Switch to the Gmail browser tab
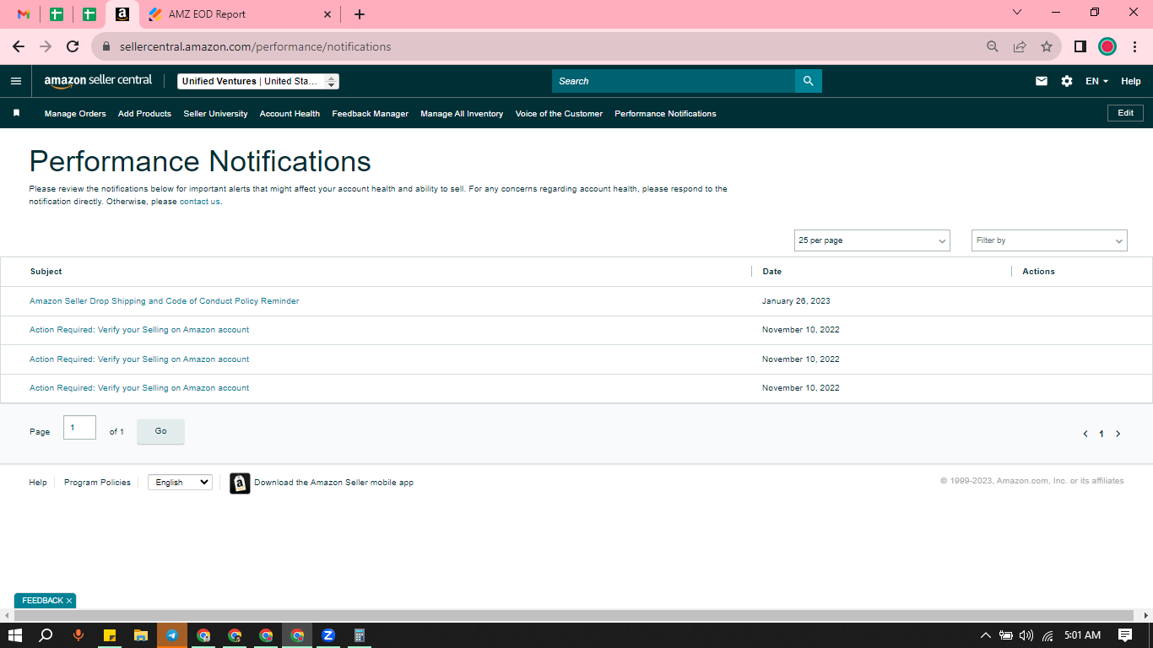 [24, 14]
